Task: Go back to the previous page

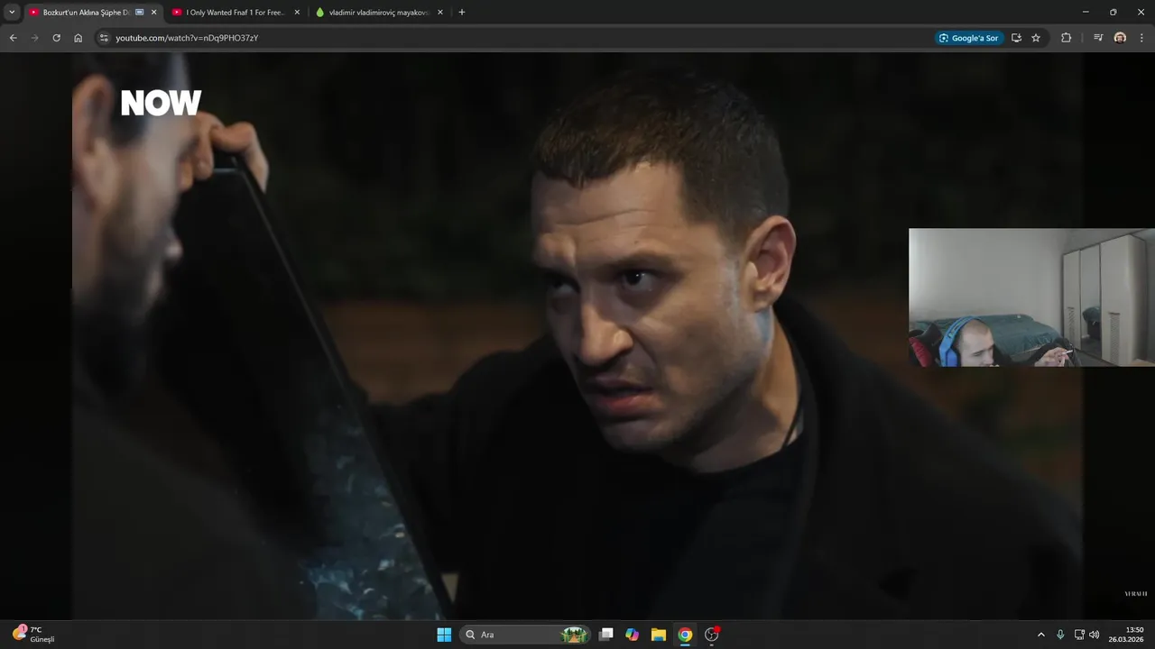Action: 14,38
